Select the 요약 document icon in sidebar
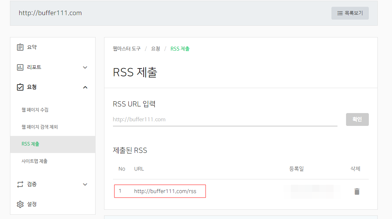This screenshot has height=219, width=392. point(20,47)
